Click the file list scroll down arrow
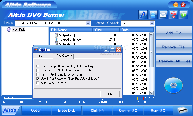The height and width of the screenshot is (116, 193). pyautogui.click(x=151, y=93)
